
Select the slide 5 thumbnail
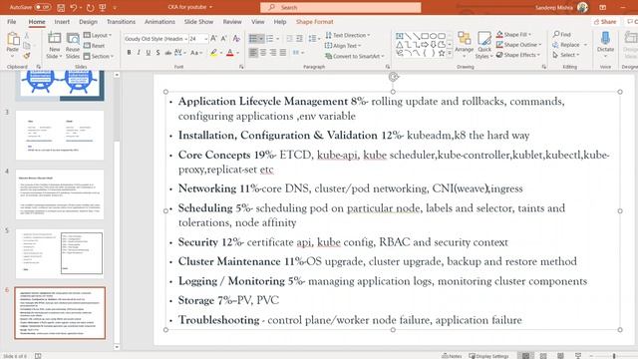click(x=60, y=253)
